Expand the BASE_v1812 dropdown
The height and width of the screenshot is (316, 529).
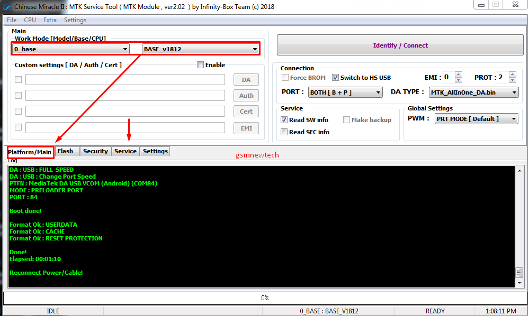[x=200, y=49]
